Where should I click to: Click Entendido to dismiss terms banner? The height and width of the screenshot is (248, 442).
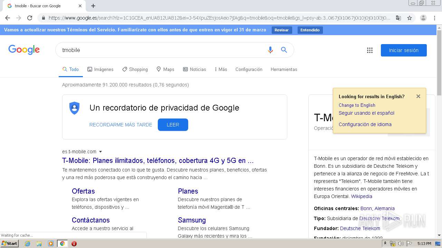pyautogui.click(x=310, y=30)
